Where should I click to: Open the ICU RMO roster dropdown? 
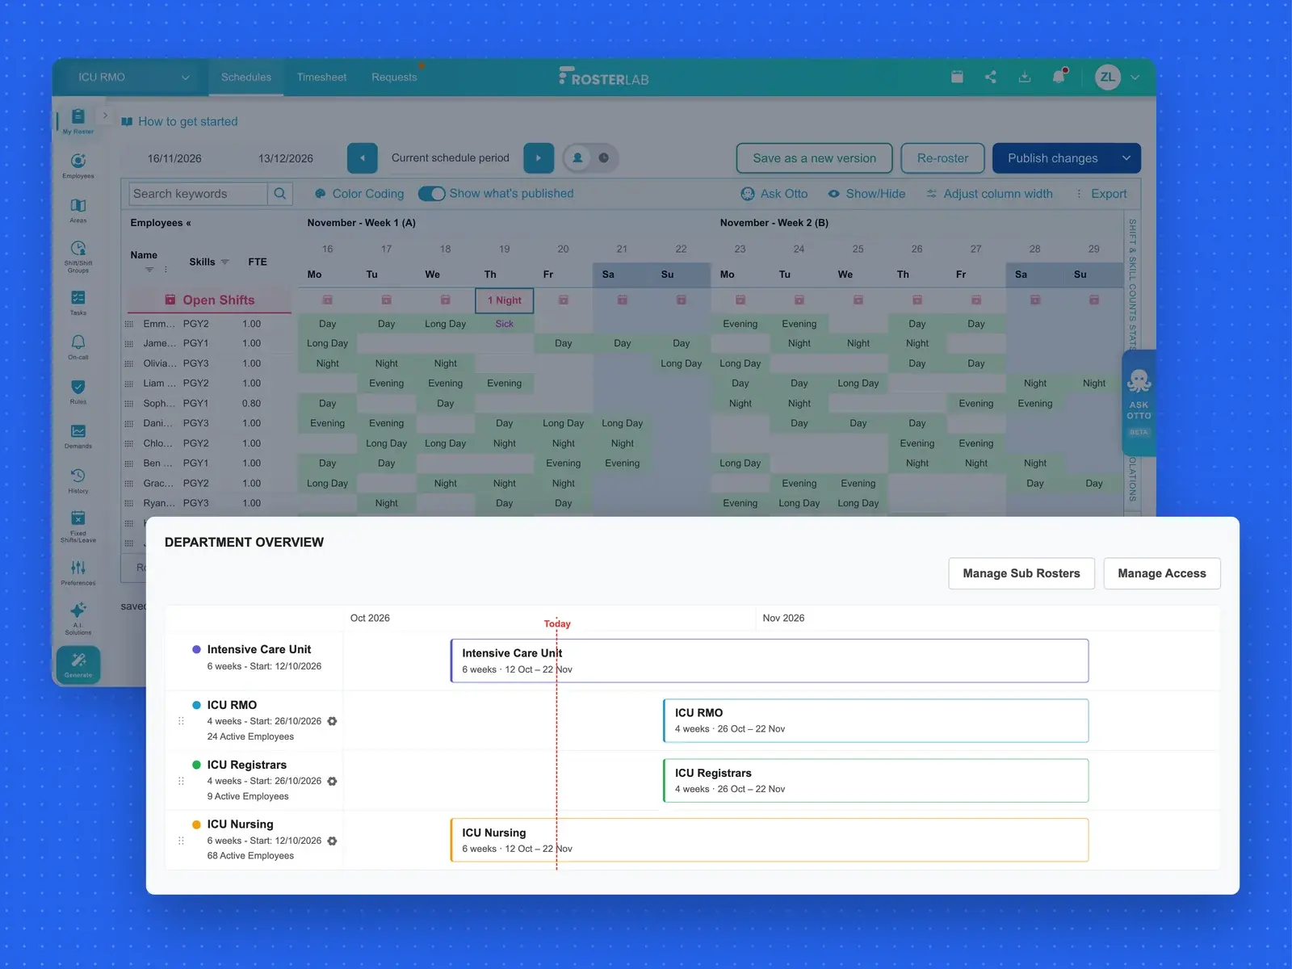133,78
